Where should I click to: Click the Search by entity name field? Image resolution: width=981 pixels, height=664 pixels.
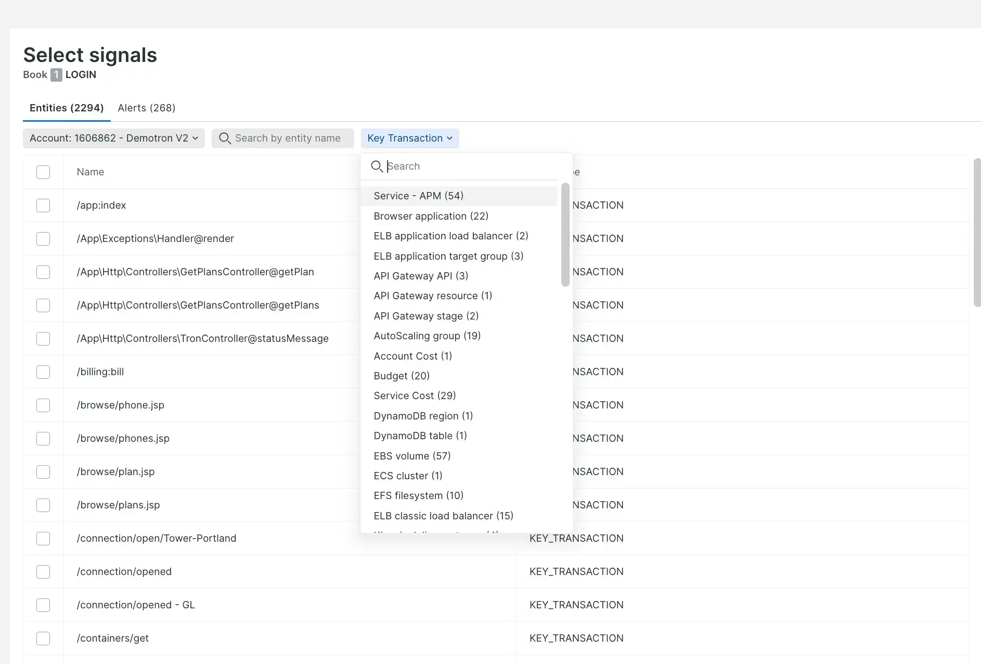288,138
